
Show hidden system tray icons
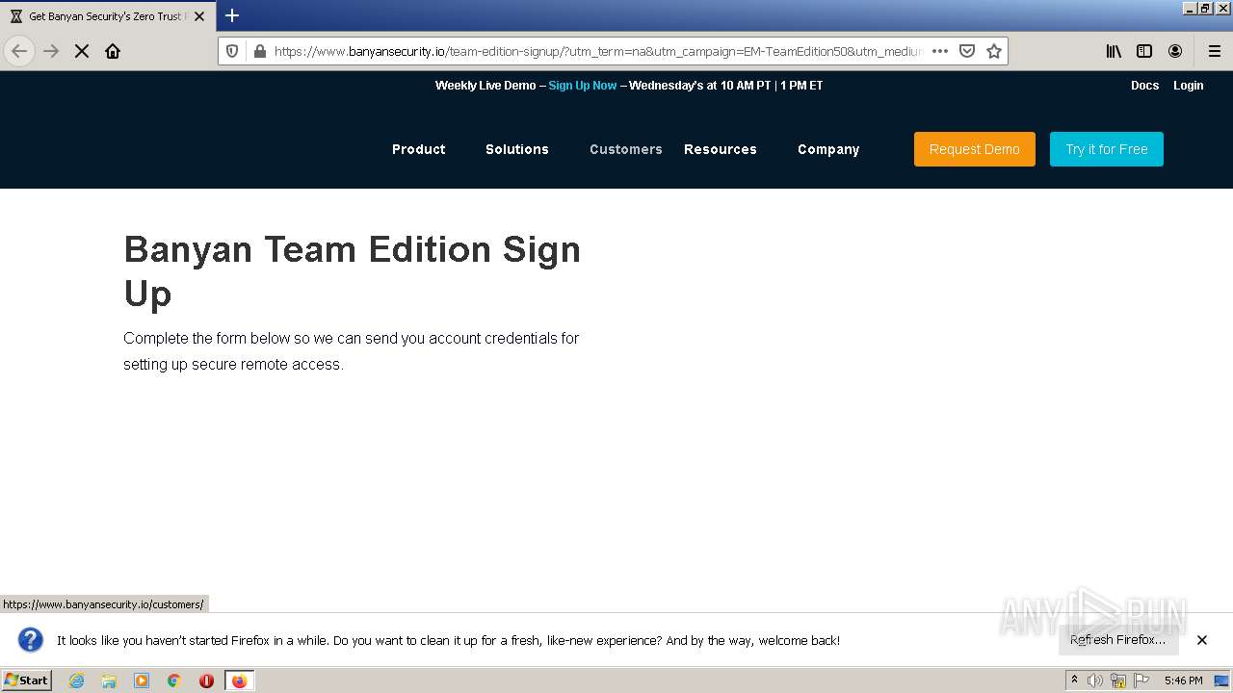pyautogui.click(x=1074, y=680)
